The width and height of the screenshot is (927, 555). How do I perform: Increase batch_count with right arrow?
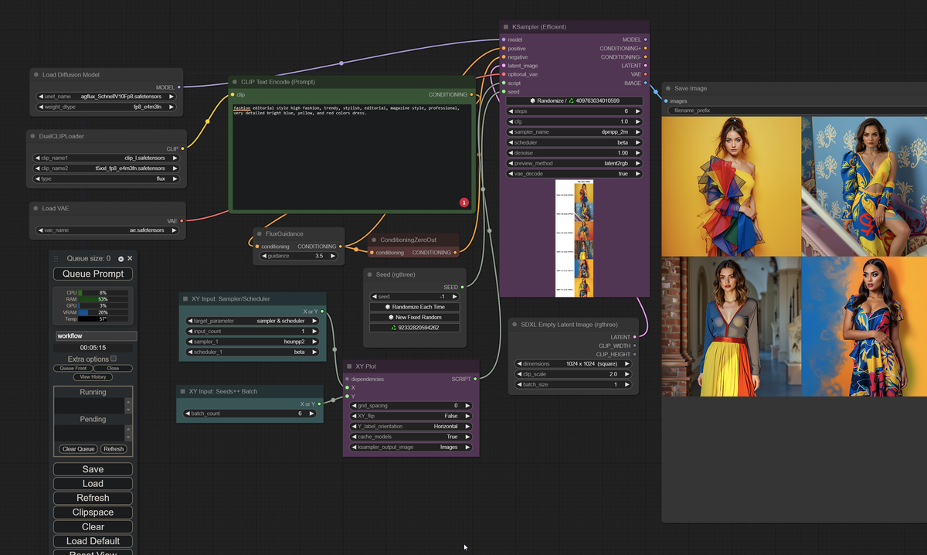312,414
